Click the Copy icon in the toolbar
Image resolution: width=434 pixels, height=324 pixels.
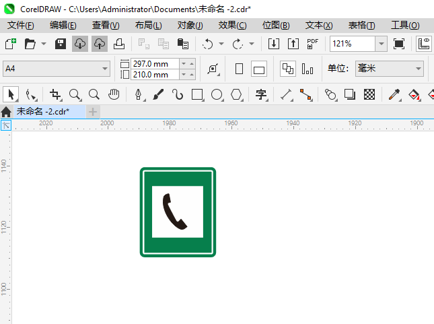pyautogui.click(x=164, y=44)
